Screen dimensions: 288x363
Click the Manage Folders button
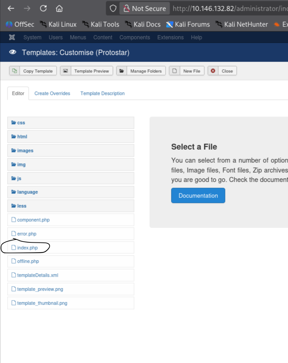(x=141, y=71)
